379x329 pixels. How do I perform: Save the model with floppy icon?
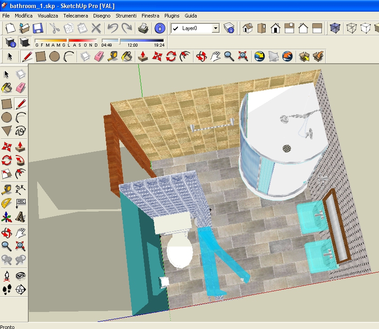38,28
